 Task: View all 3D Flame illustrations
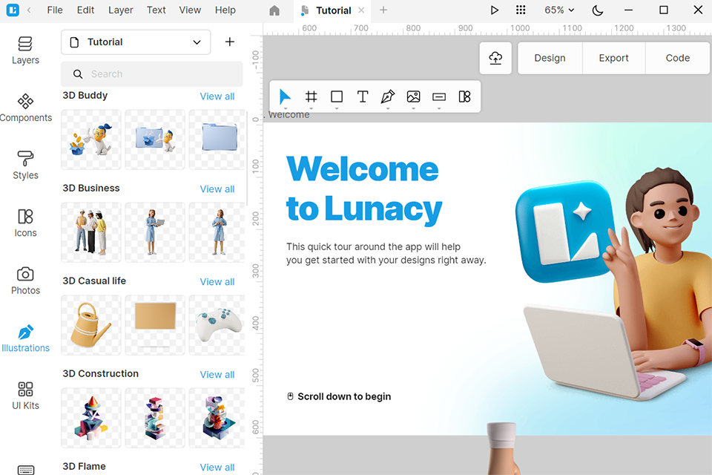click(x=217, y=468)
